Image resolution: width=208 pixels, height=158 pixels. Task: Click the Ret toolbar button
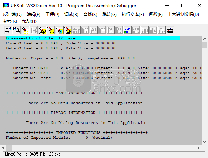point(102,30)
